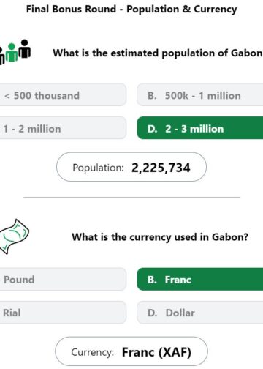Image resolution: width=263 pixels, height=369 pixels.
Task: Click the horizontal divider between questions
Action: click(x=131, y=197)
